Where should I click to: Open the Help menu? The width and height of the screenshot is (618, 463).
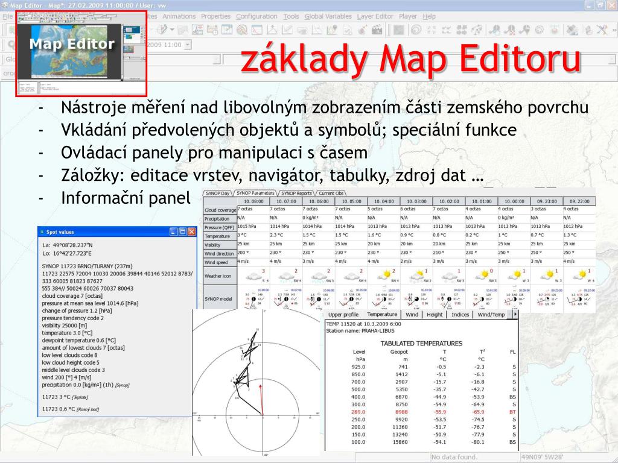[429, 16]
